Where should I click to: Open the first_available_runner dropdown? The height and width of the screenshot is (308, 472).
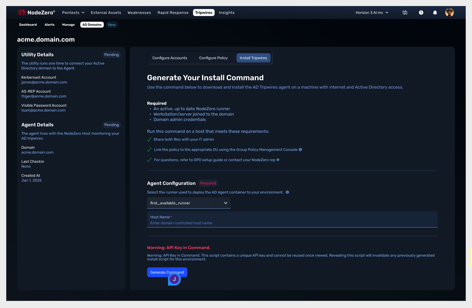189,203
